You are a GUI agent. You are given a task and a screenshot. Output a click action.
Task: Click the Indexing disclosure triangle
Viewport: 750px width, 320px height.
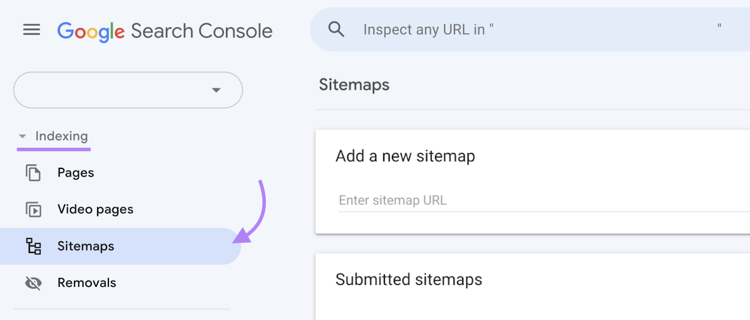pos(22,136)
